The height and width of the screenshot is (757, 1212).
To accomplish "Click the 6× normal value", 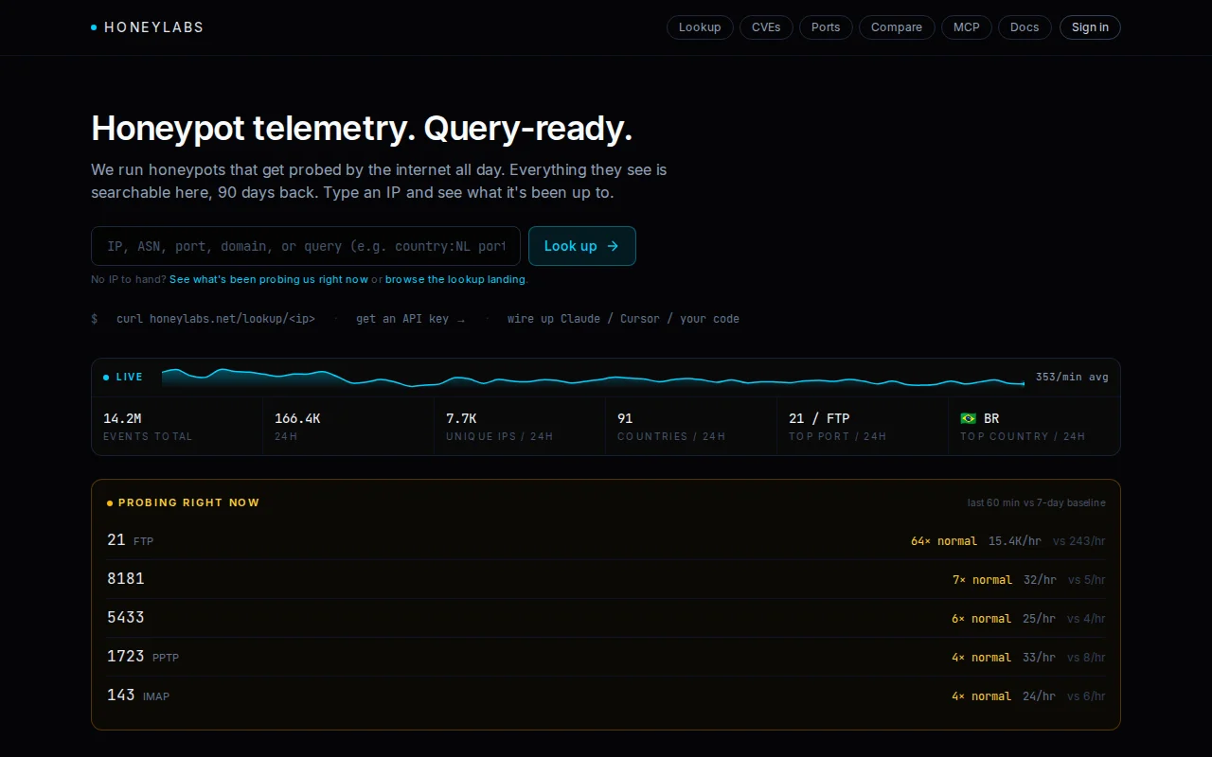I will click(x=981, y=619).
